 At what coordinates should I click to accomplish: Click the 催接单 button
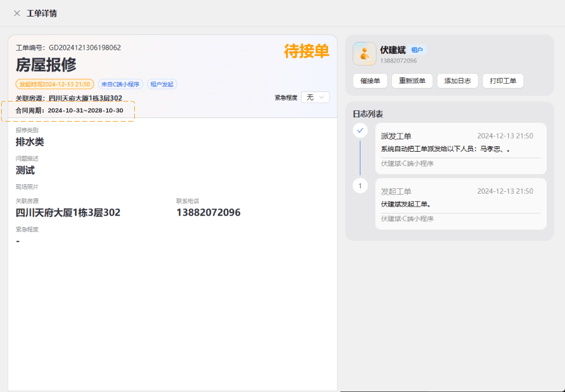[370, 81]
